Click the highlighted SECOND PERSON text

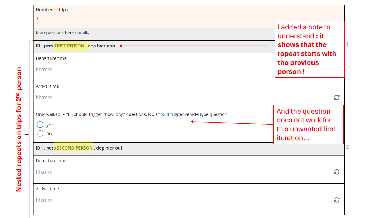pyautogui.click(x=75, y=148)
